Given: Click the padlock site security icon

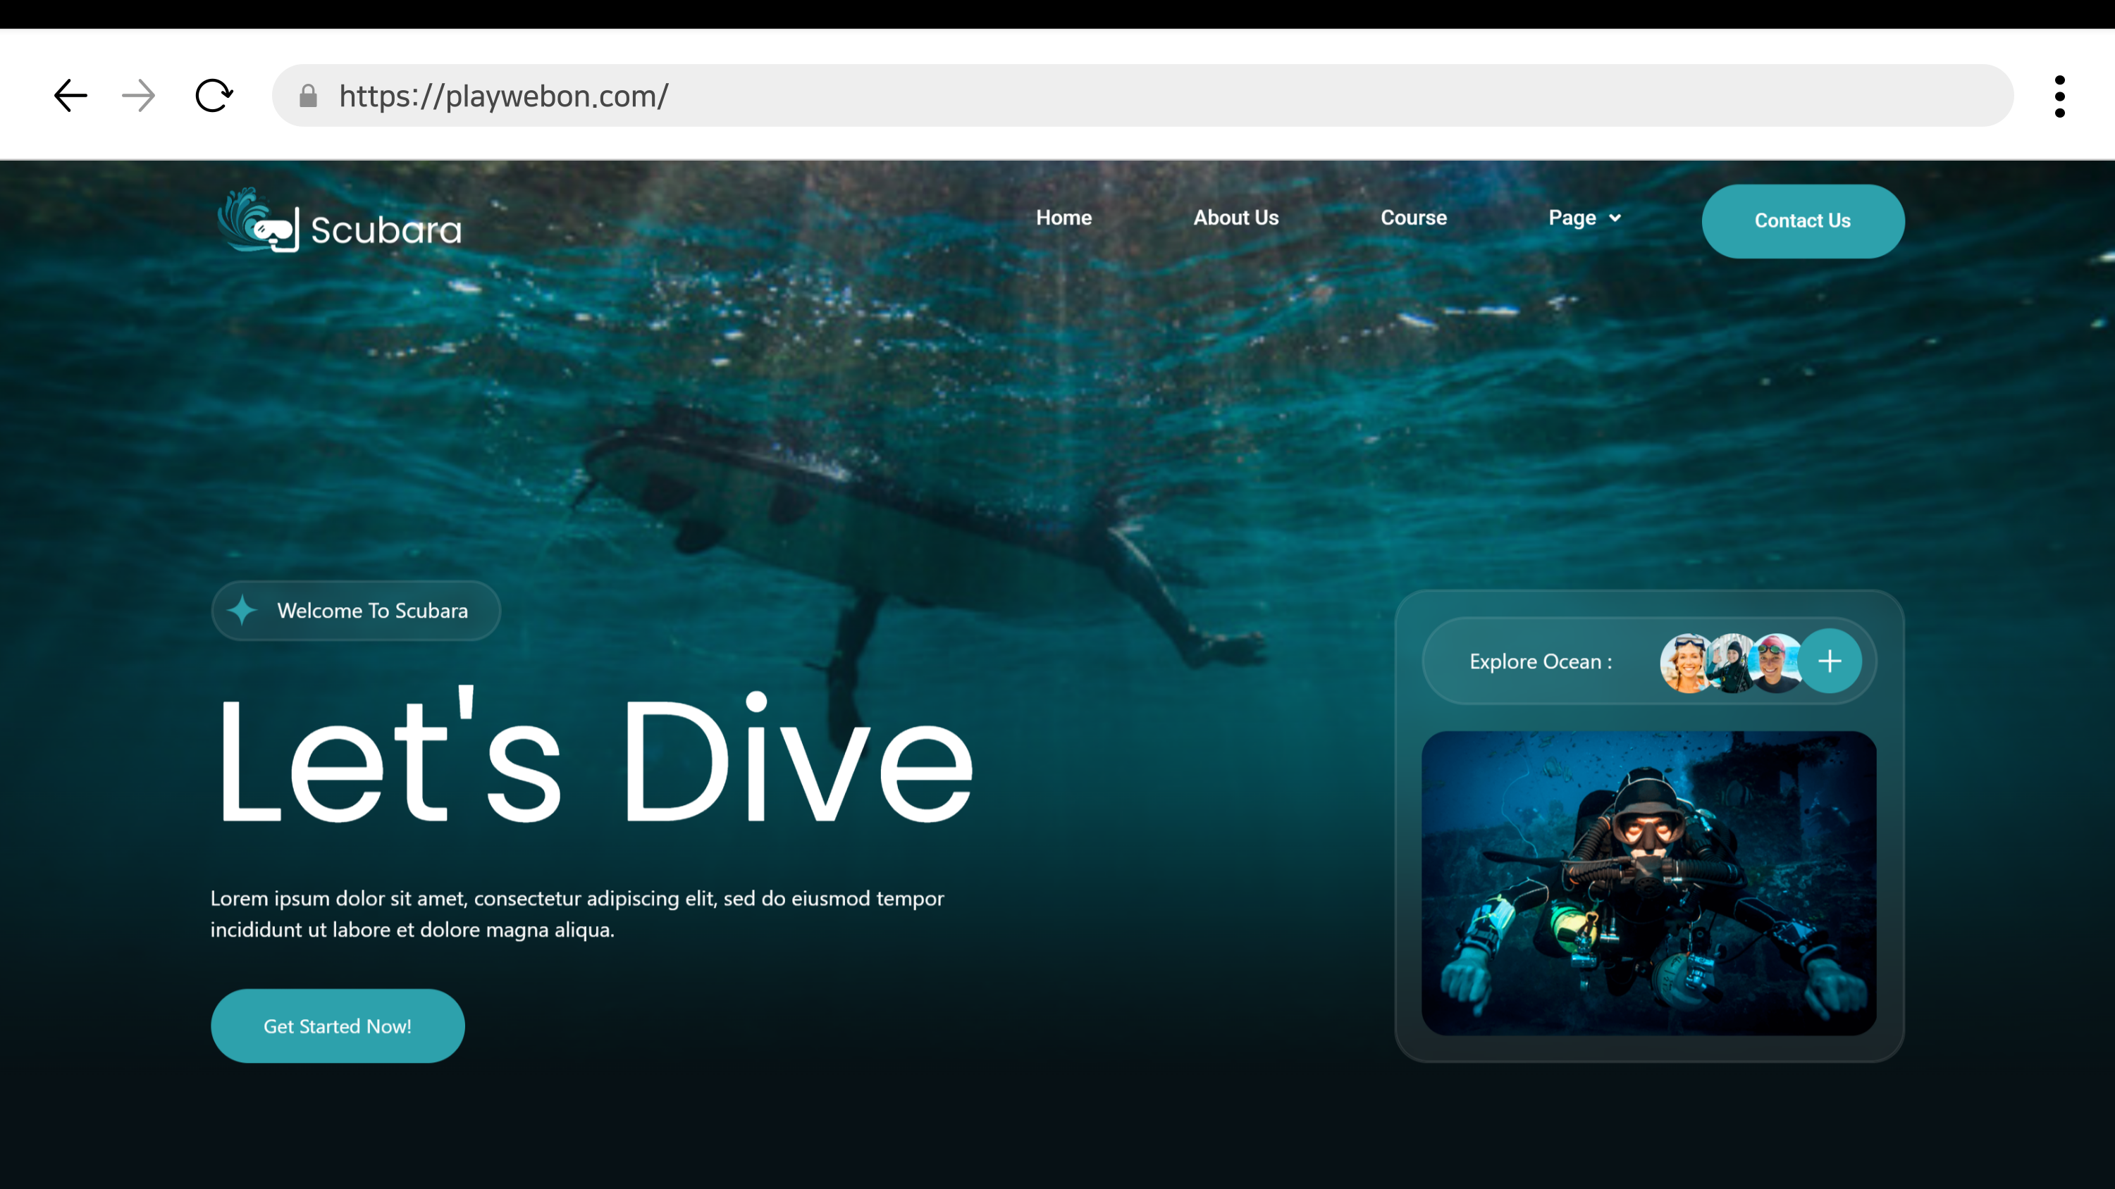Looking at the screenshot, I should point(308,96).
